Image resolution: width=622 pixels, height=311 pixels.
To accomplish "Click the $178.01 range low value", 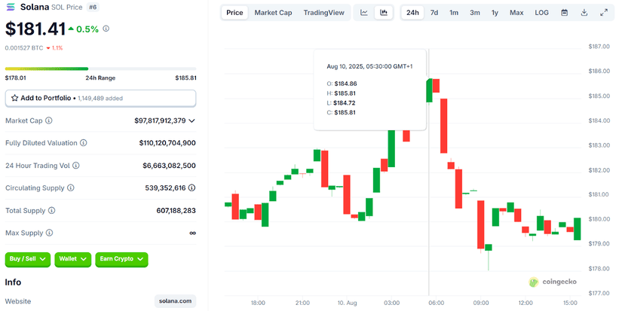I will coord(16,78).
